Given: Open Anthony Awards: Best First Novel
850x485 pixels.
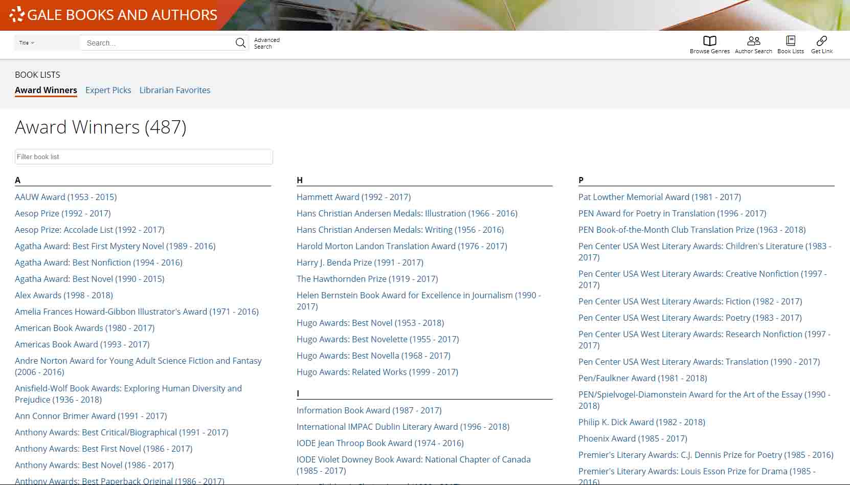Looking at the screenshot, I should (104, 449).
